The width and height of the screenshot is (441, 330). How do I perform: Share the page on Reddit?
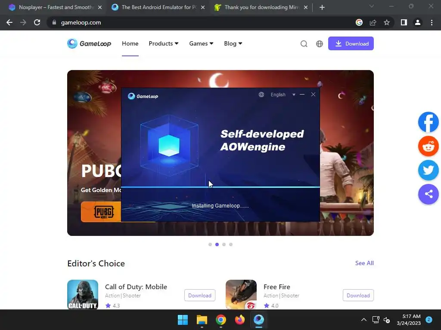[429, 146]
